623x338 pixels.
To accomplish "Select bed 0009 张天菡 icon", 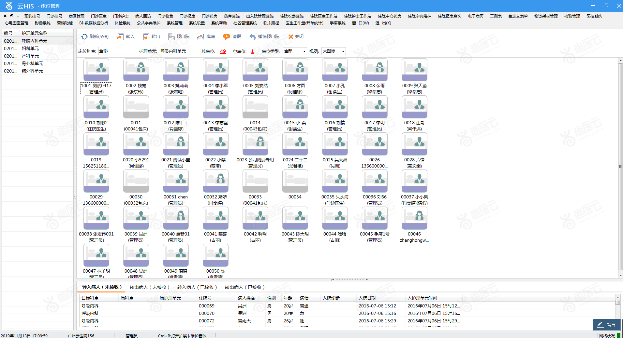I will click(x=414, y=70).
